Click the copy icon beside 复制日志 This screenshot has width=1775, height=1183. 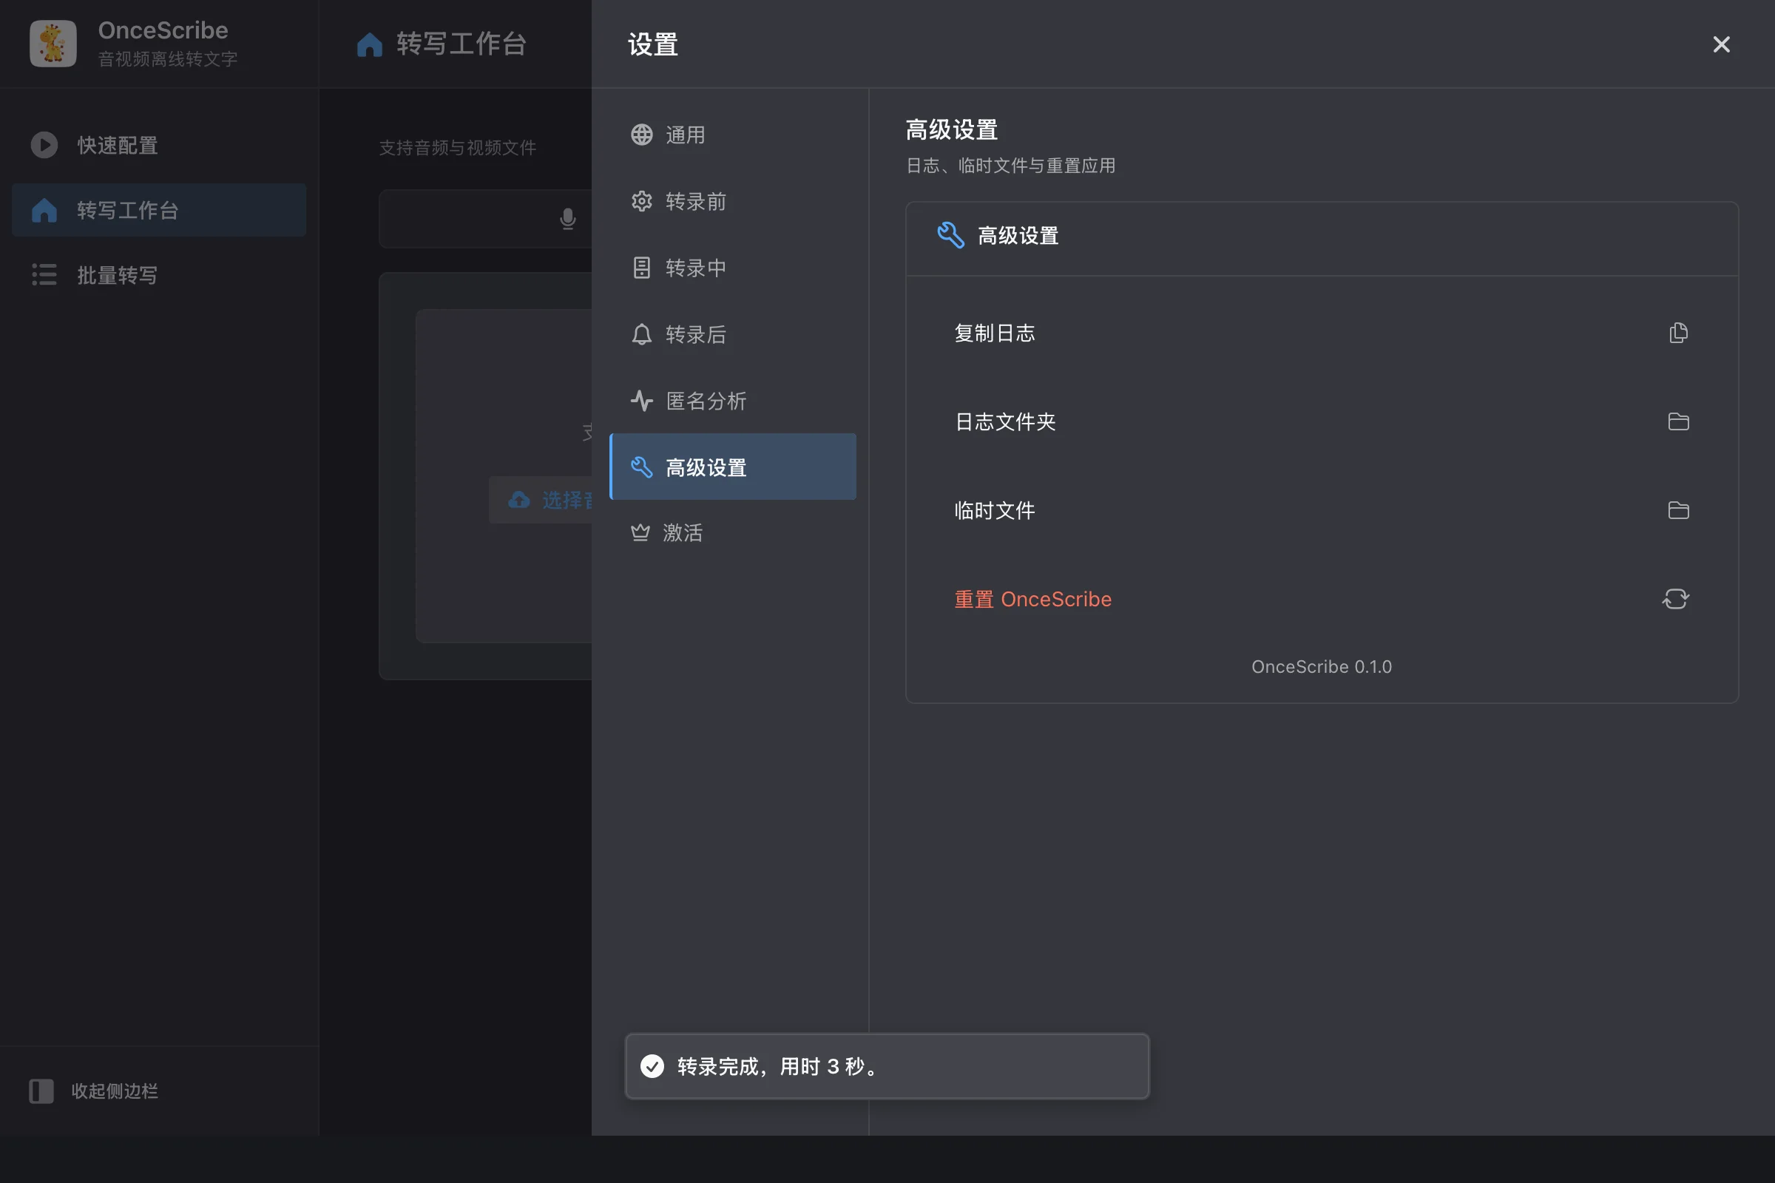tap(1677, 333)
